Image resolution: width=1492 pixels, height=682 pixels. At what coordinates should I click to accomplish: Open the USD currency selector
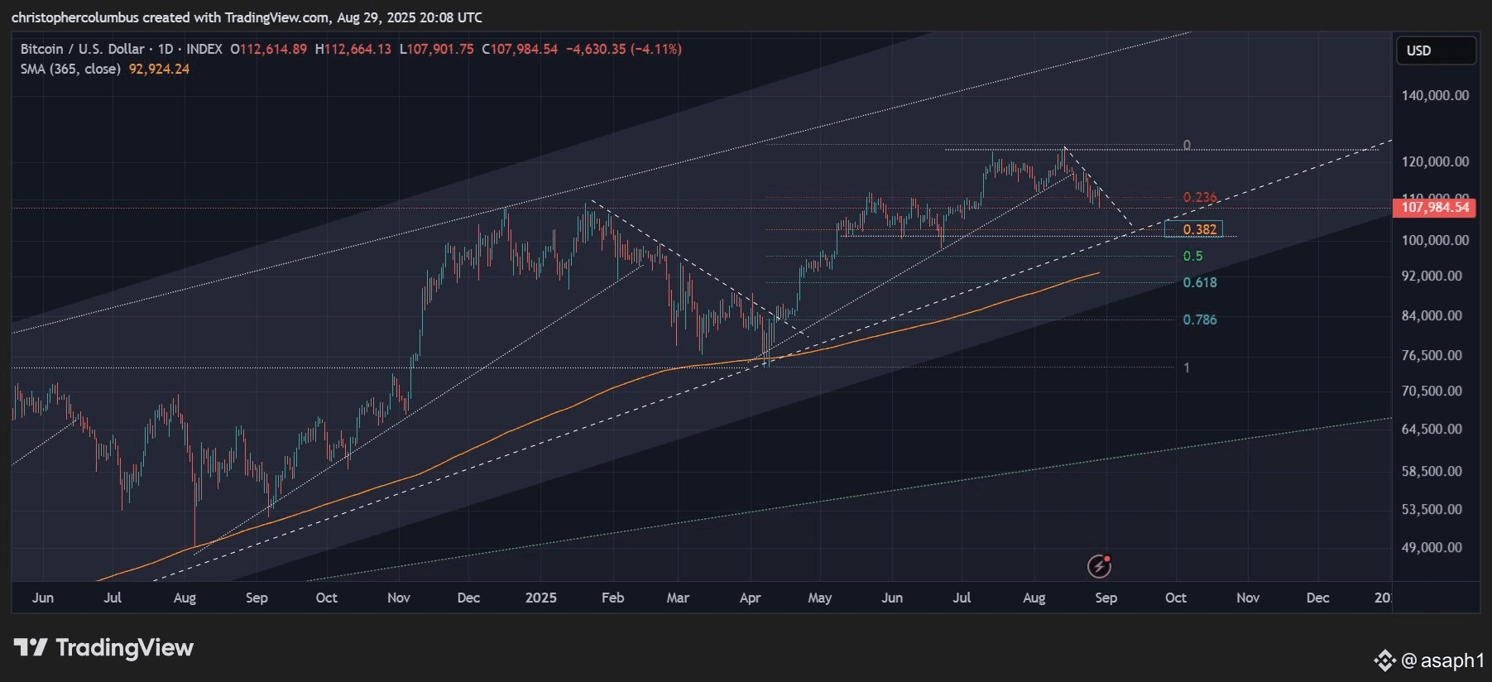pyautogui.click(x=1436, y=50)
